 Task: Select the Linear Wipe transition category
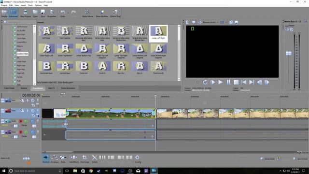tap(21, 61)
